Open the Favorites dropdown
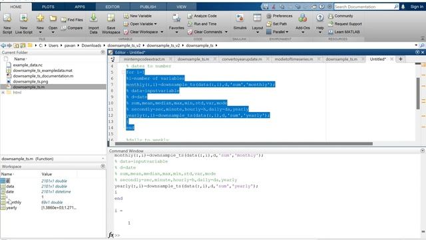Viewport: 426px width, 240px height. pyautogui.click(x=176, y=32)
